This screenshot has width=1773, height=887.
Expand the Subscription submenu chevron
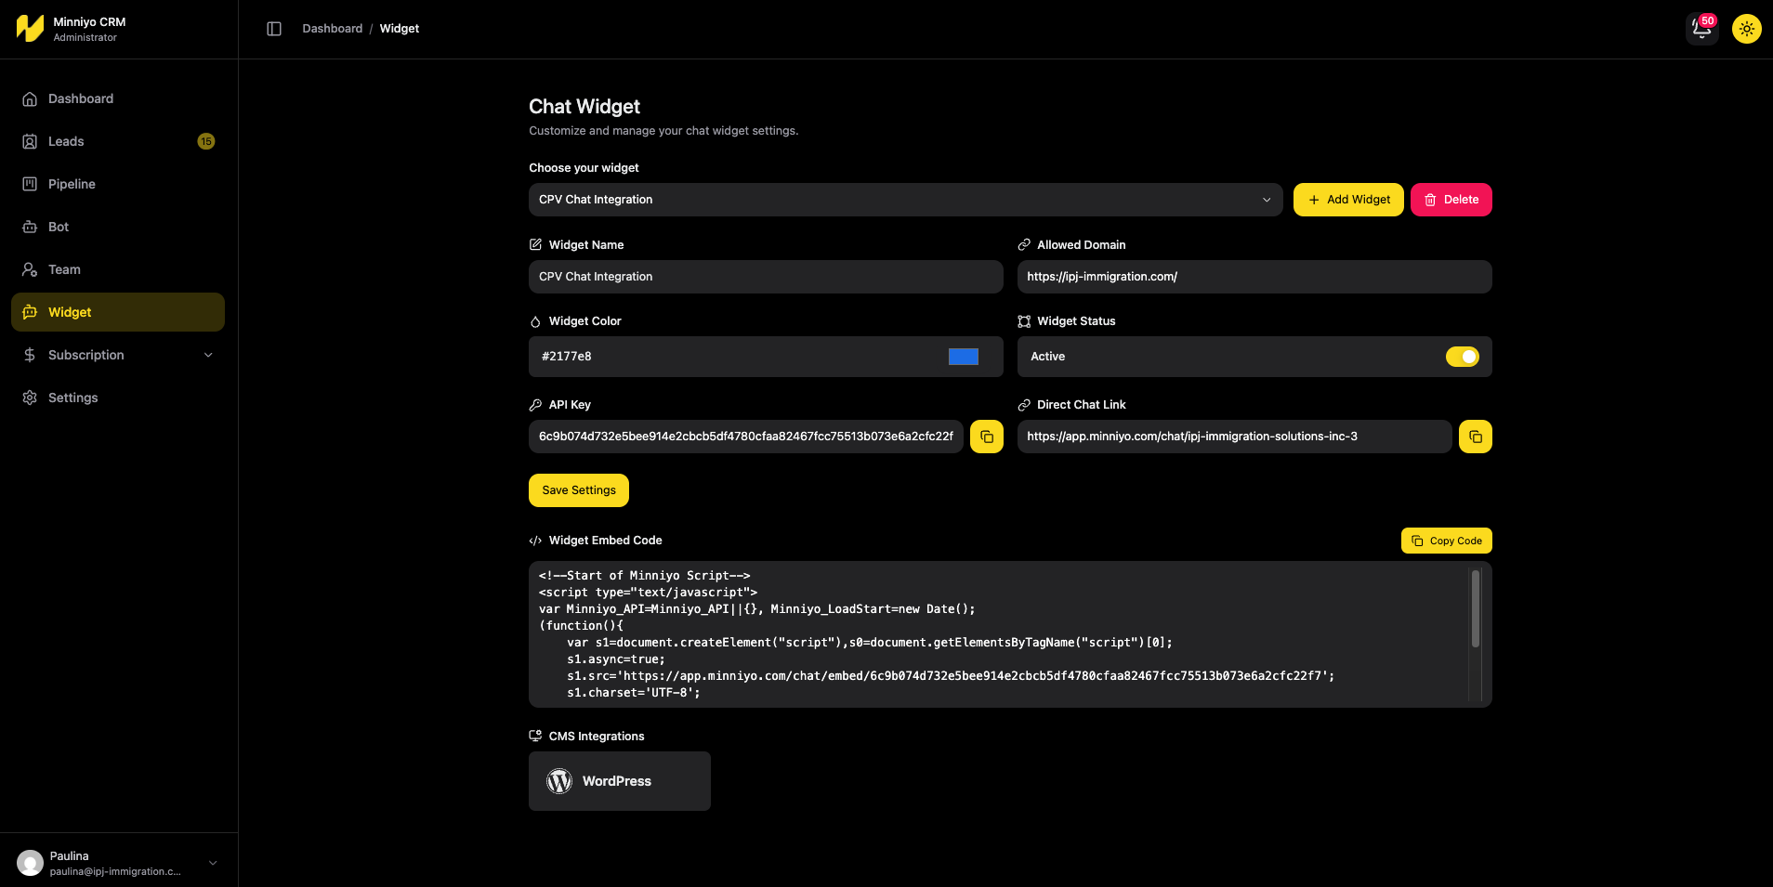point(208,355)
